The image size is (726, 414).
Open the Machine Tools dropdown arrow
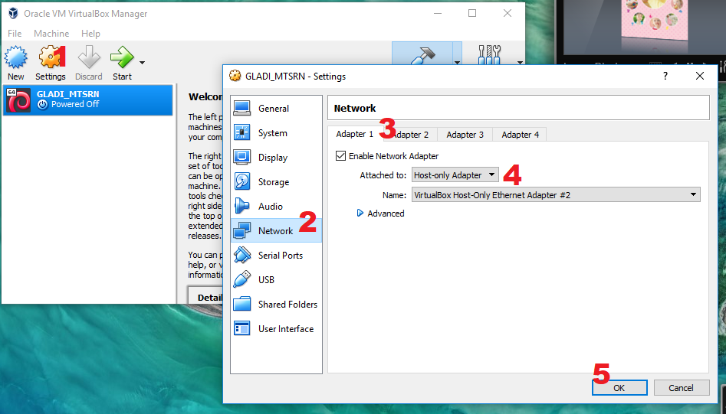pos(457,61)
